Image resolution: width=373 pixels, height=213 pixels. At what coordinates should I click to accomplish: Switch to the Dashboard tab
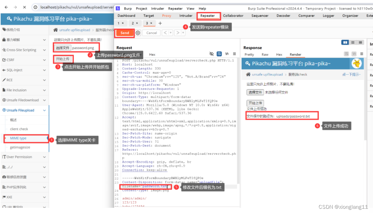pyautogui.click(x=126, y=15)
